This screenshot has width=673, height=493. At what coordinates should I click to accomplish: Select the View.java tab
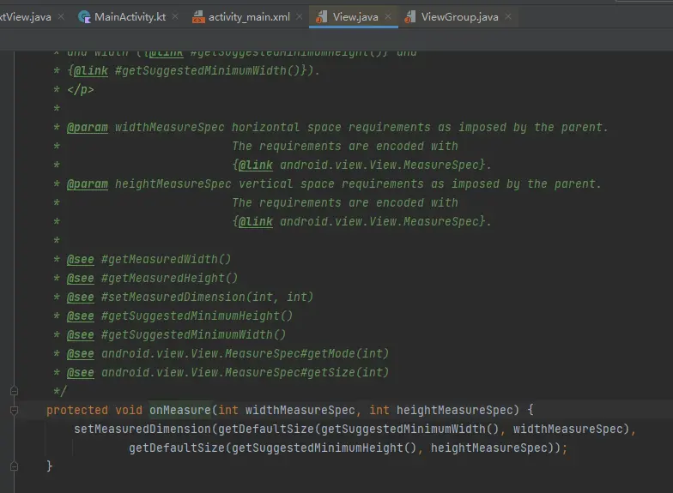355,17
